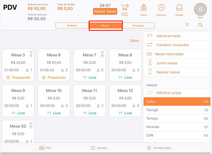Click the joined-table icon on Mesa 3
Viewport: 212px width, 154px height.
(x=31, y=54)
